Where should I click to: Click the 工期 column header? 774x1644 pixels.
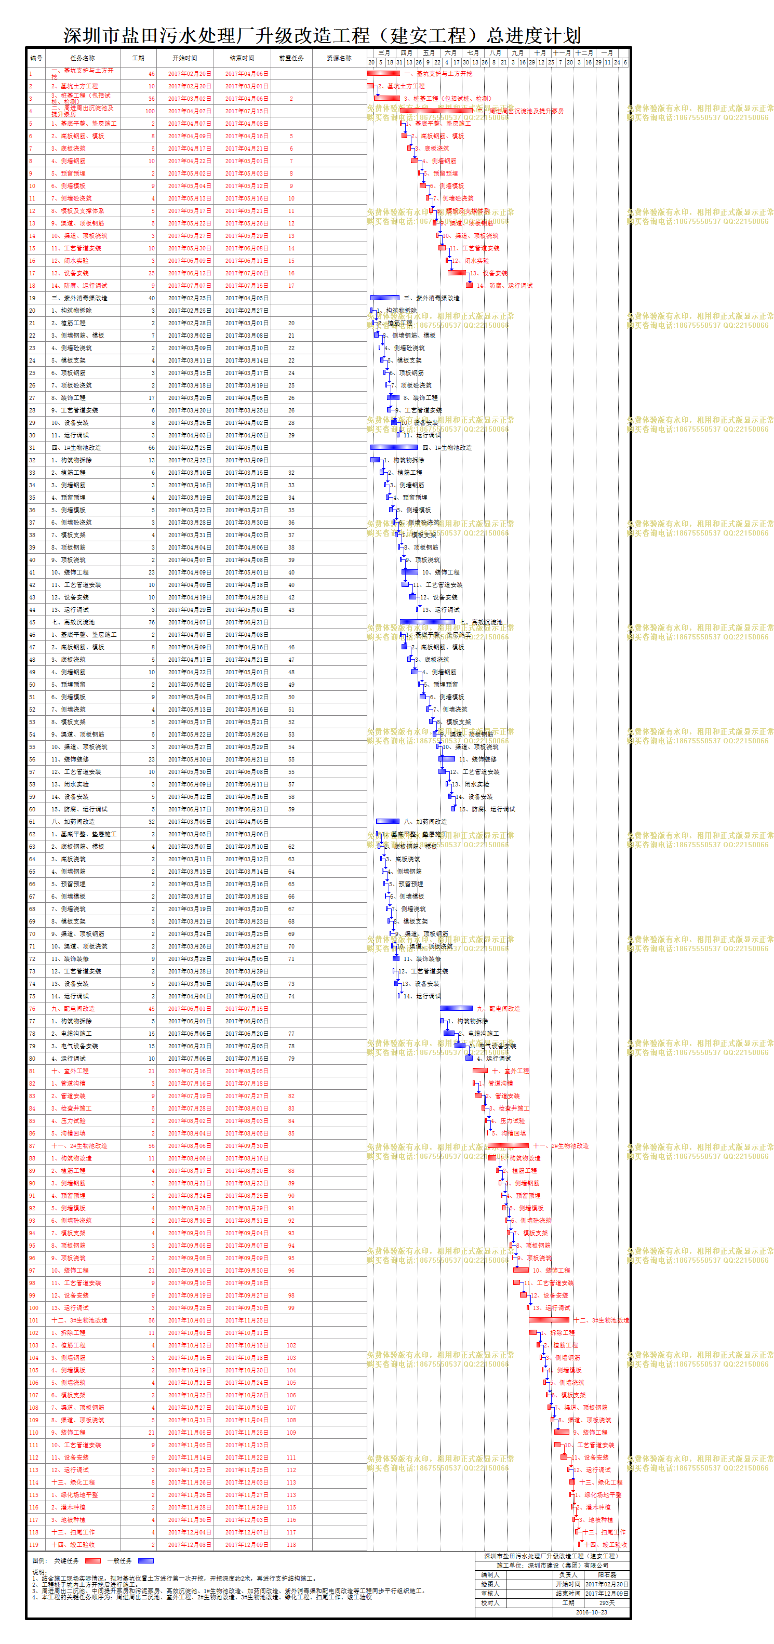[x=138, y=58]
